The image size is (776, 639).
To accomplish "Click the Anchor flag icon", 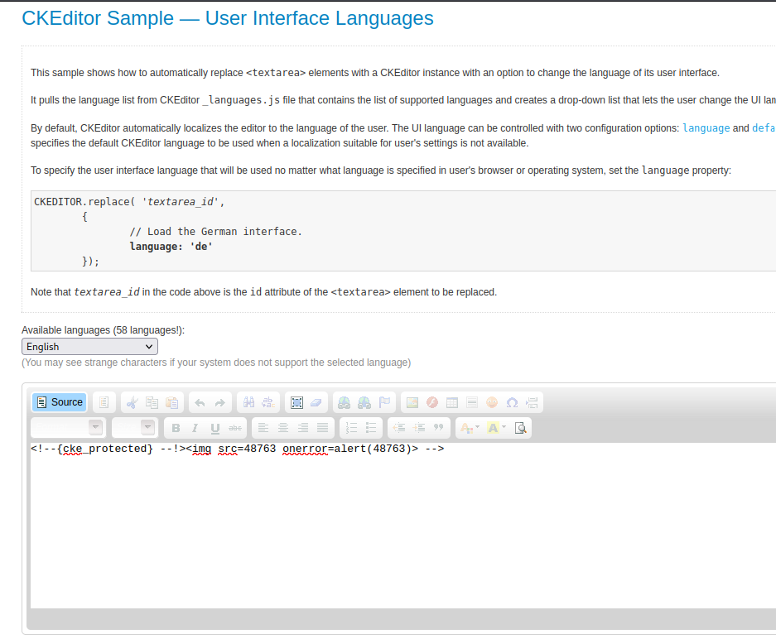I will click(384, 402).
